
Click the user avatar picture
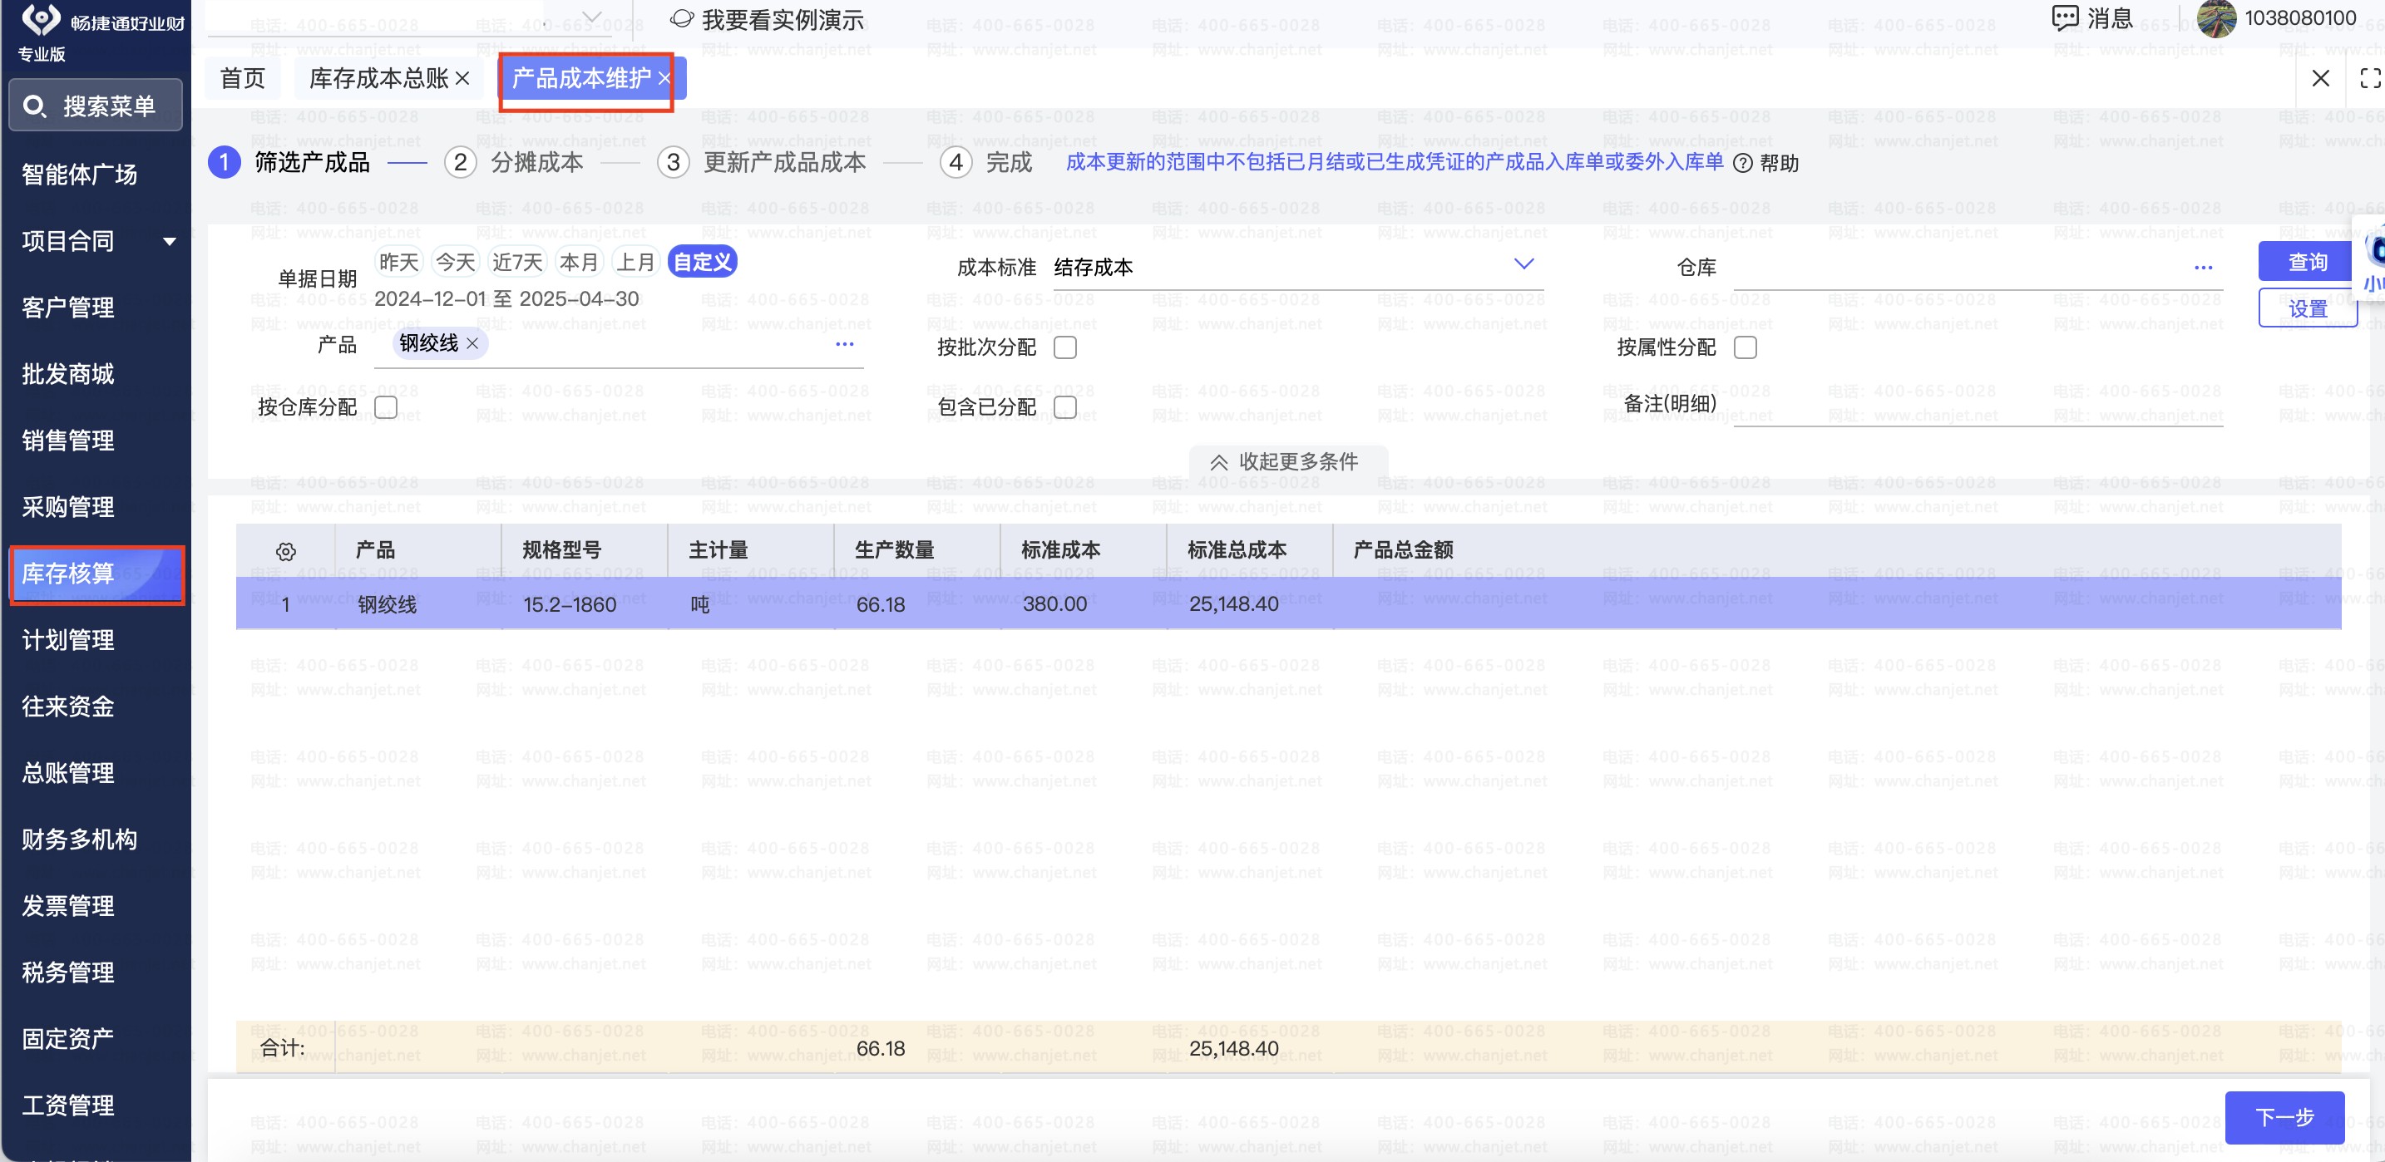(x=2216, y=18)
